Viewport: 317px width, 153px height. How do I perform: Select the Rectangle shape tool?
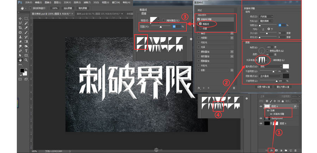coord(26,55)
